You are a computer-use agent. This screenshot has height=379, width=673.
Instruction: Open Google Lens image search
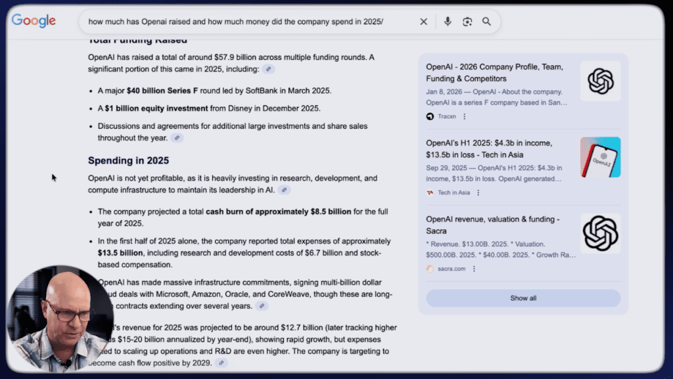tap(467, 22)
